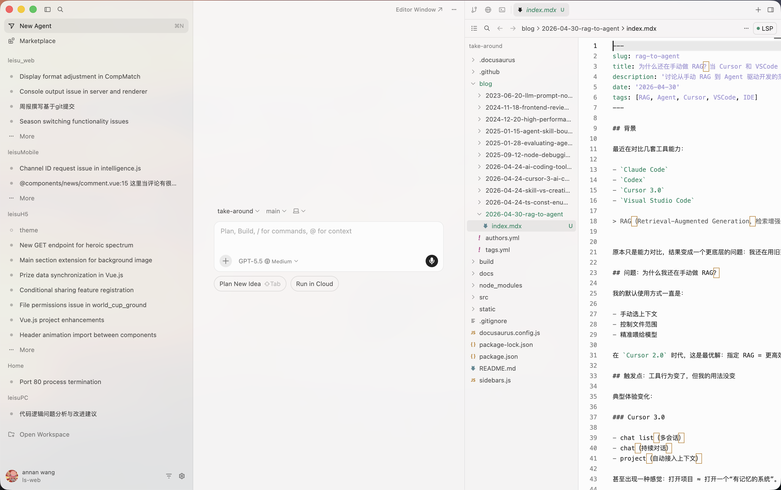The height and width of the screenshot is (490, 781).
Task: Click the annan wang profile avatar
Action: [x=12, y=476]
